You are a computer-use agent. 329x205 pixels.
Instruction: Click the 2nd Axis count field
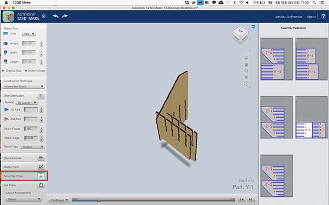[x=31, y=119]
